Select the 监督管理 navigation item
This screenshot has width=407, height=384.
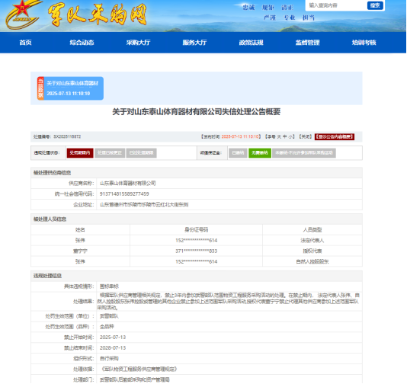click(307, 43)
